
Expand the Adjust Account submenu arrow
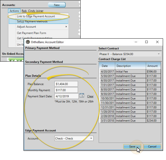click(x=66, y=27)
